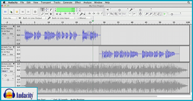Close the Audio Track with X
193x101 pixels.
pyautogui.click(x=2, y=47)
